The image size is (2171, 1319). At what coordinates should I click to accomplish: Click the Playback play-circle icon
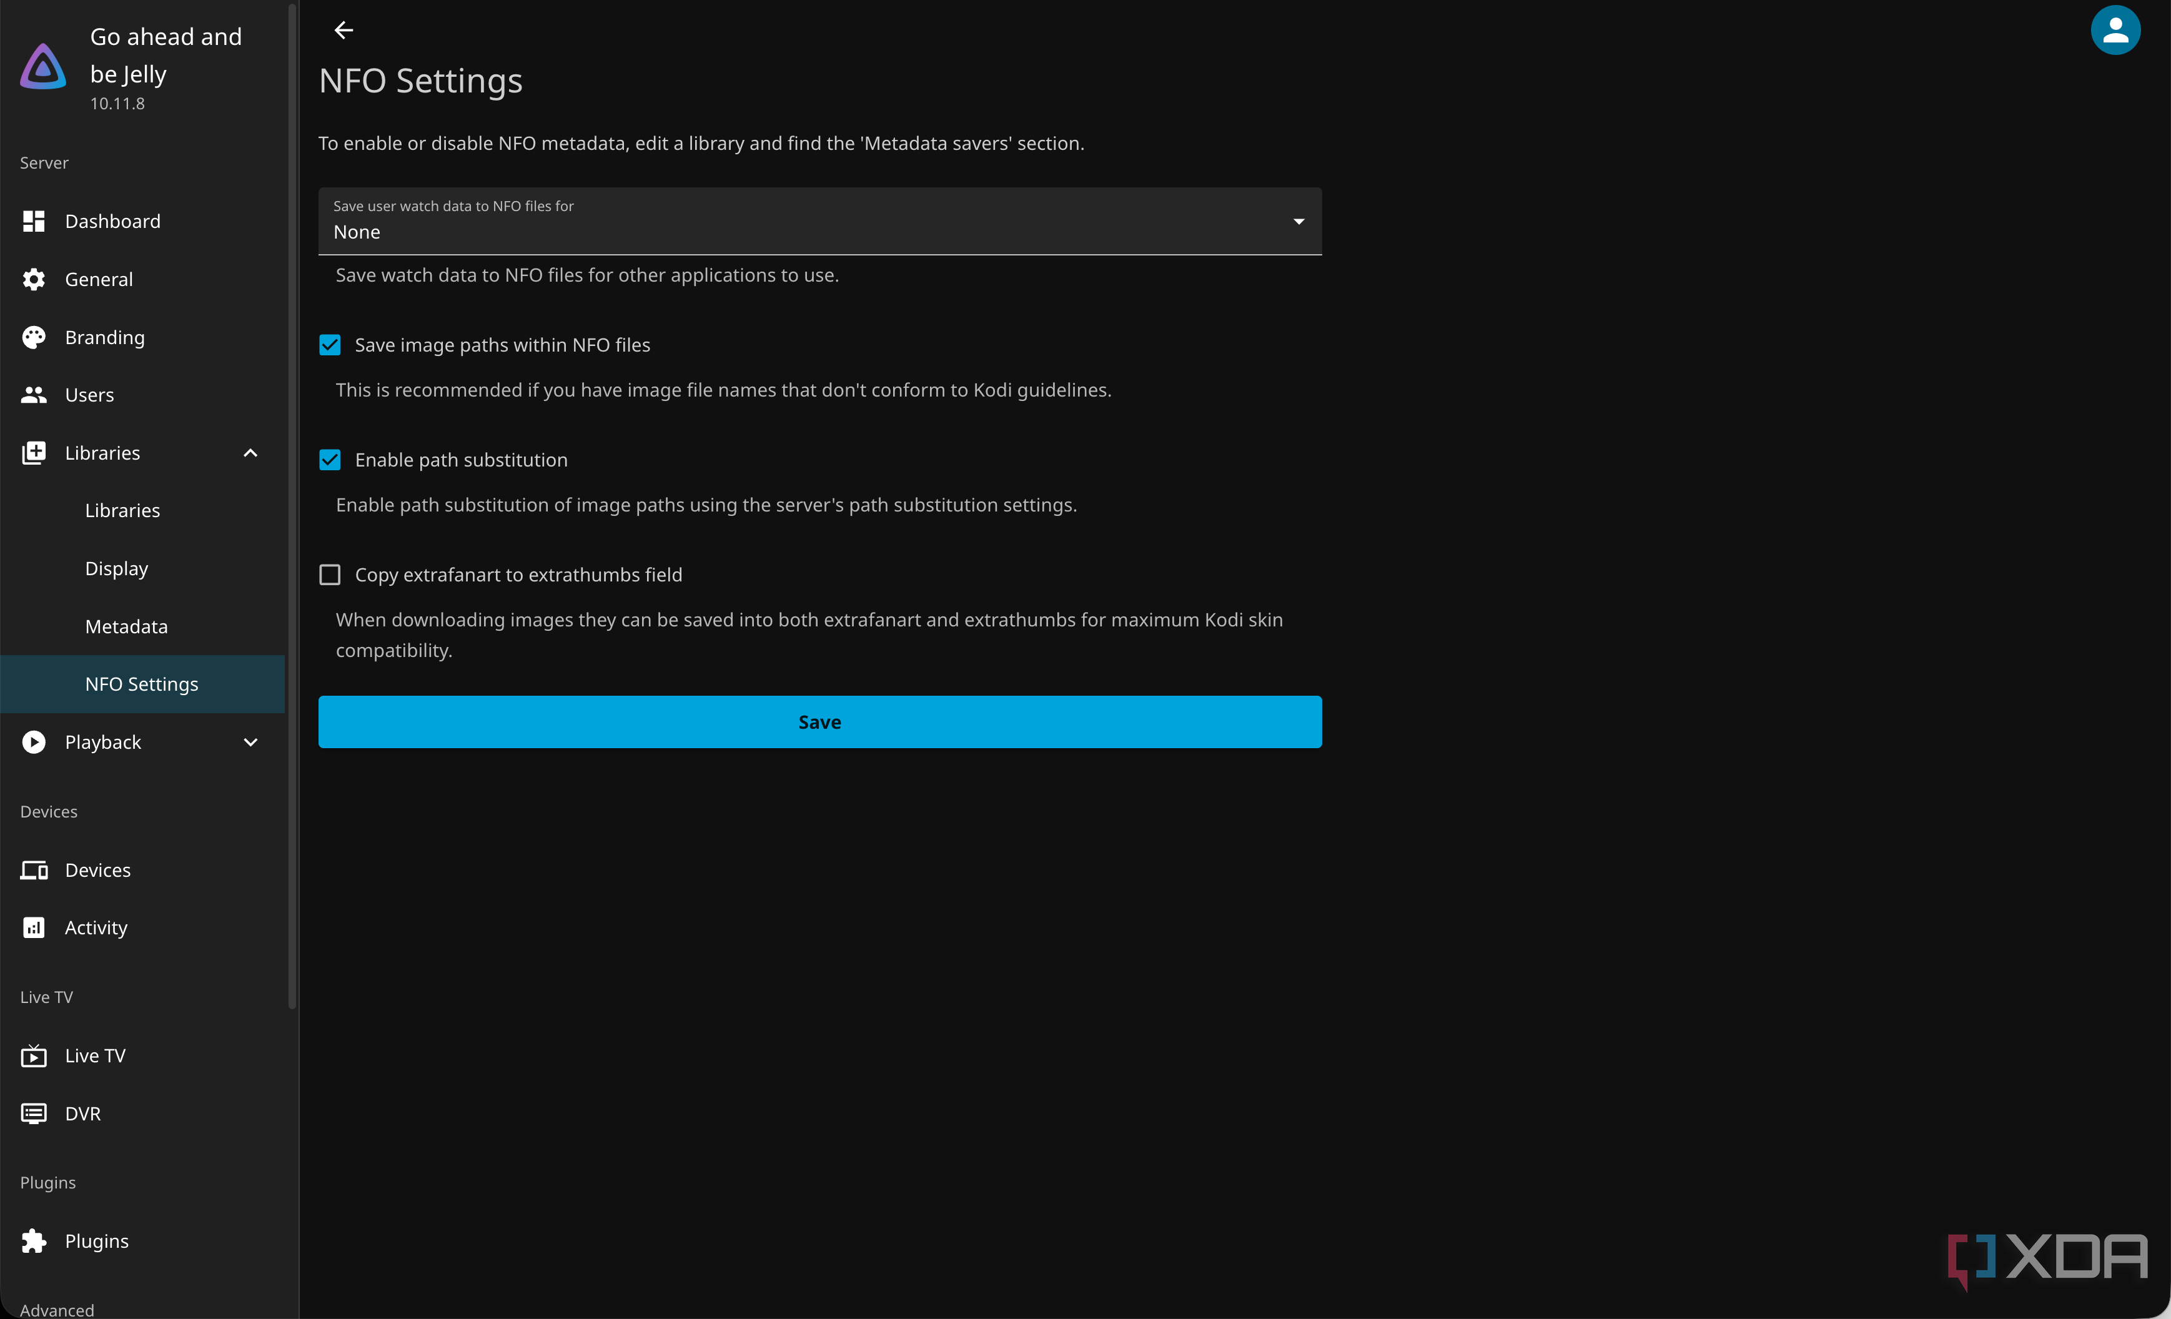[x=34, y=742]
